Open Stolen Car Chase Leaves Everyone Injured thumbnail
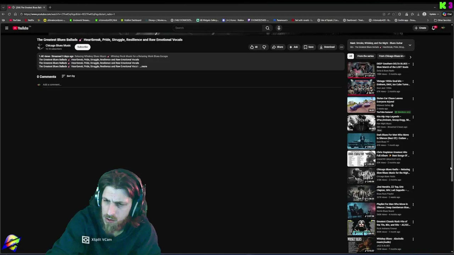454x255 pixels. point(361,104)
